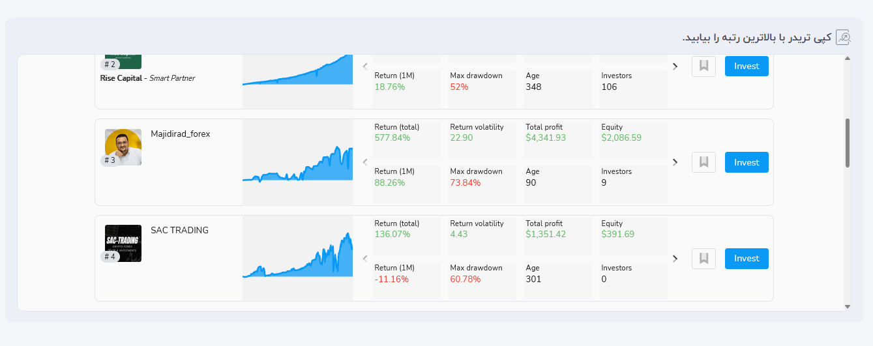Open the Majidirad_forex trader name link
The image size is (873, 346).
180,134
